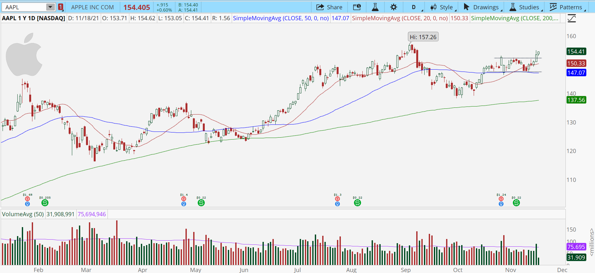This screenshot has width=595, height=273.
Task: Click the 154.405 last price in the toolbar
Action: (x=137, y=7)
